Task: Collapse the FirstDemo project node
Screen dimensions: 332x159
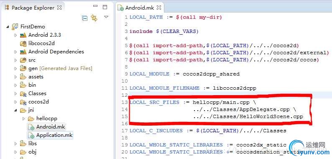Action: click(x=8, y=27)
